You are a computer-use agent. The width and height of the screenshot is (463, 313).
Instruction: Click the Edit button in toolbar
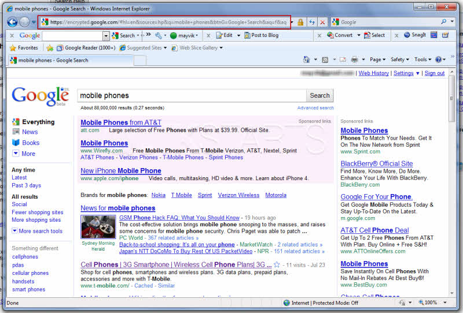[225, 35]
